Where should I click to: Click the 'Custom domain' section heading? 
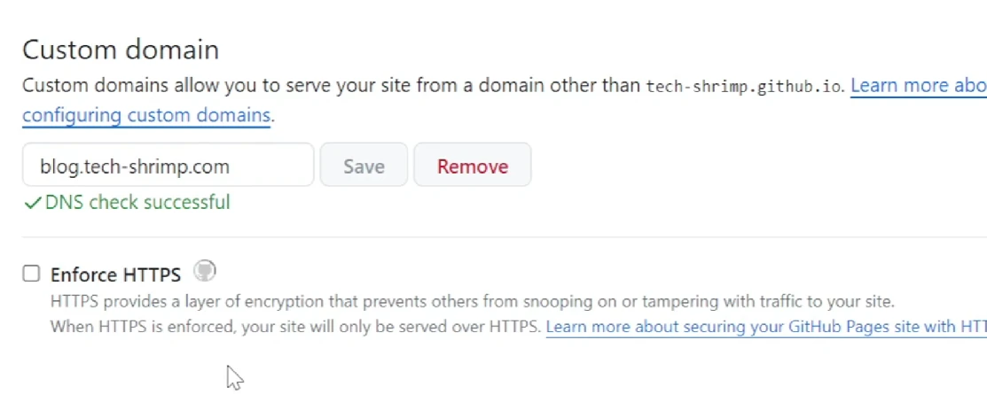[121, 50]
